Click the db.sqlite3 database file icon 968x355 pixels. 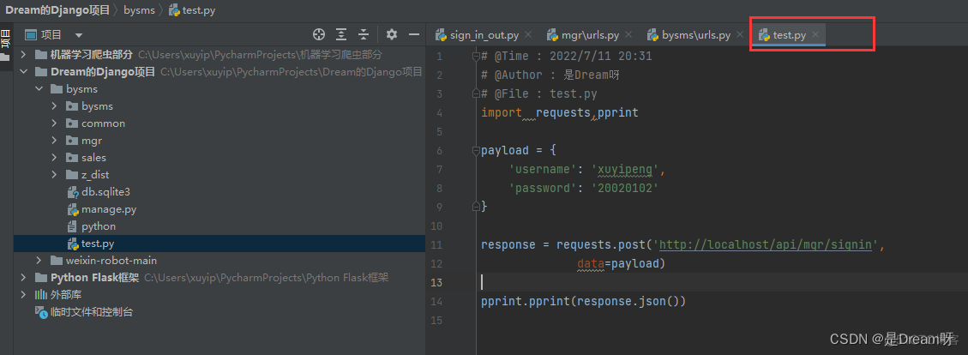pyautogui.click(x=72, y=192)
